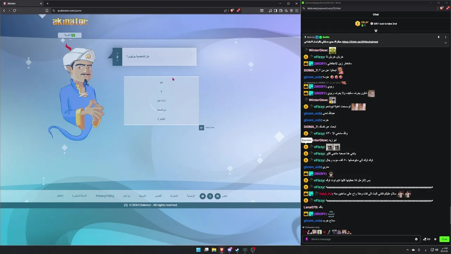451x254 pixels.
Task: Open Brave browser from taskbar
Action: (222, 250)
